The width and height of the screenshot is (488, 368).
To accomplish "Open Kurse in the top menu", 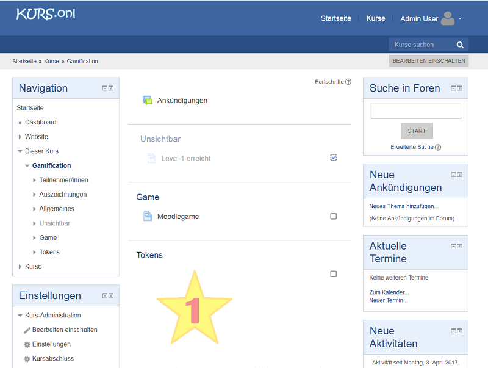I will [376, 18].
